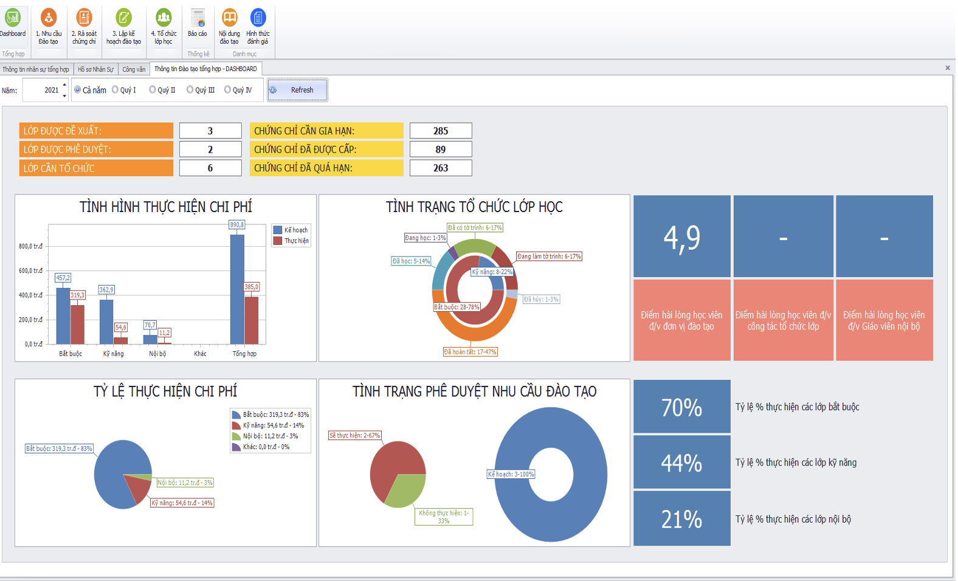Click the Lớp được phê duyệt value 2
This screenshot has height=581, width=958.
[210, 150]
